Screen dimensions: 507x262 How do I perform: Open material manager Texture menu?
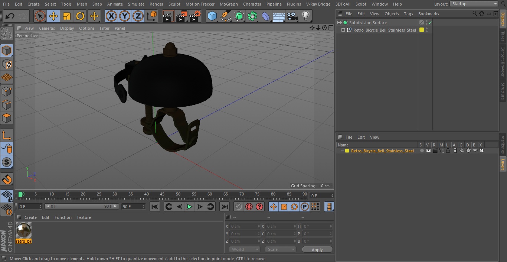coord(84,217)
